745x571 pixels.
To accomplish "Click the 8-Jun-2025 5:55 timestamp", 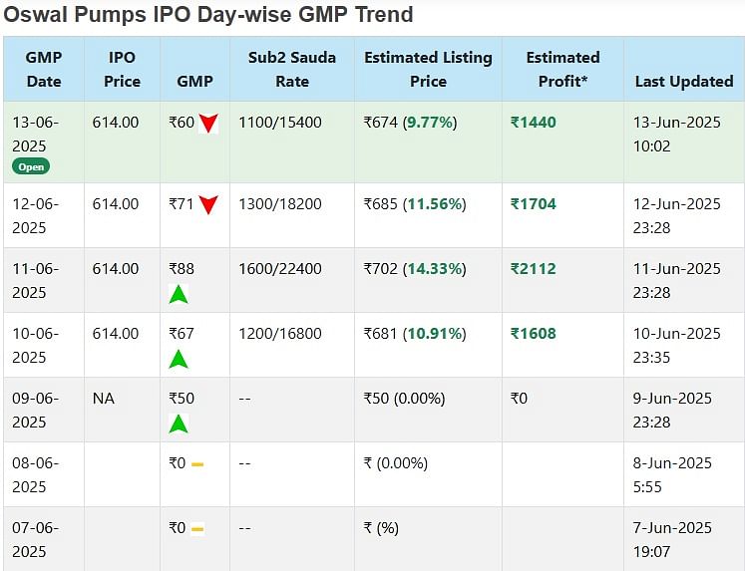I will [672, 474].
